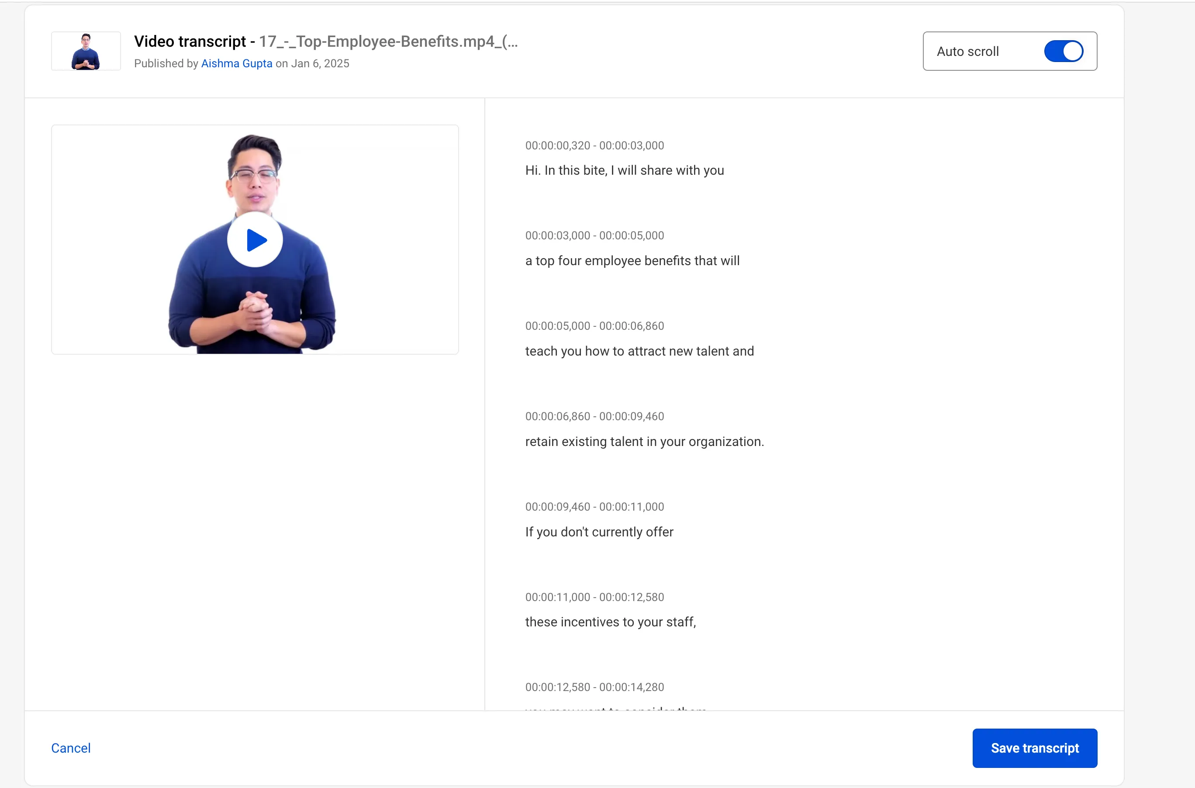Jump to timestamp 00:00:05,000 - 00:00:06,860
Image resolution: width=1195 pixels, height=788 pixels.
pyautogui.click(x=594, y=326)
